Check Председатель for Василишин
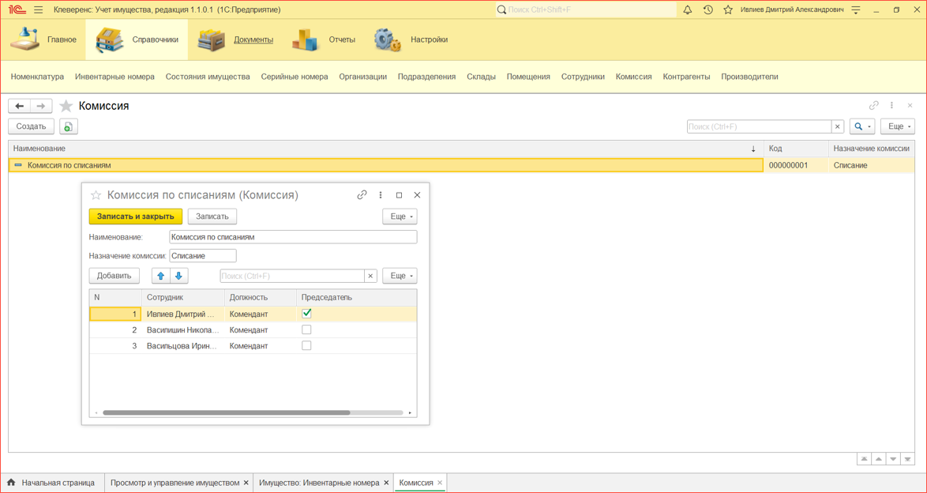Image resolution: width=927 pixels, height=493 pixels. pos(306,329)
